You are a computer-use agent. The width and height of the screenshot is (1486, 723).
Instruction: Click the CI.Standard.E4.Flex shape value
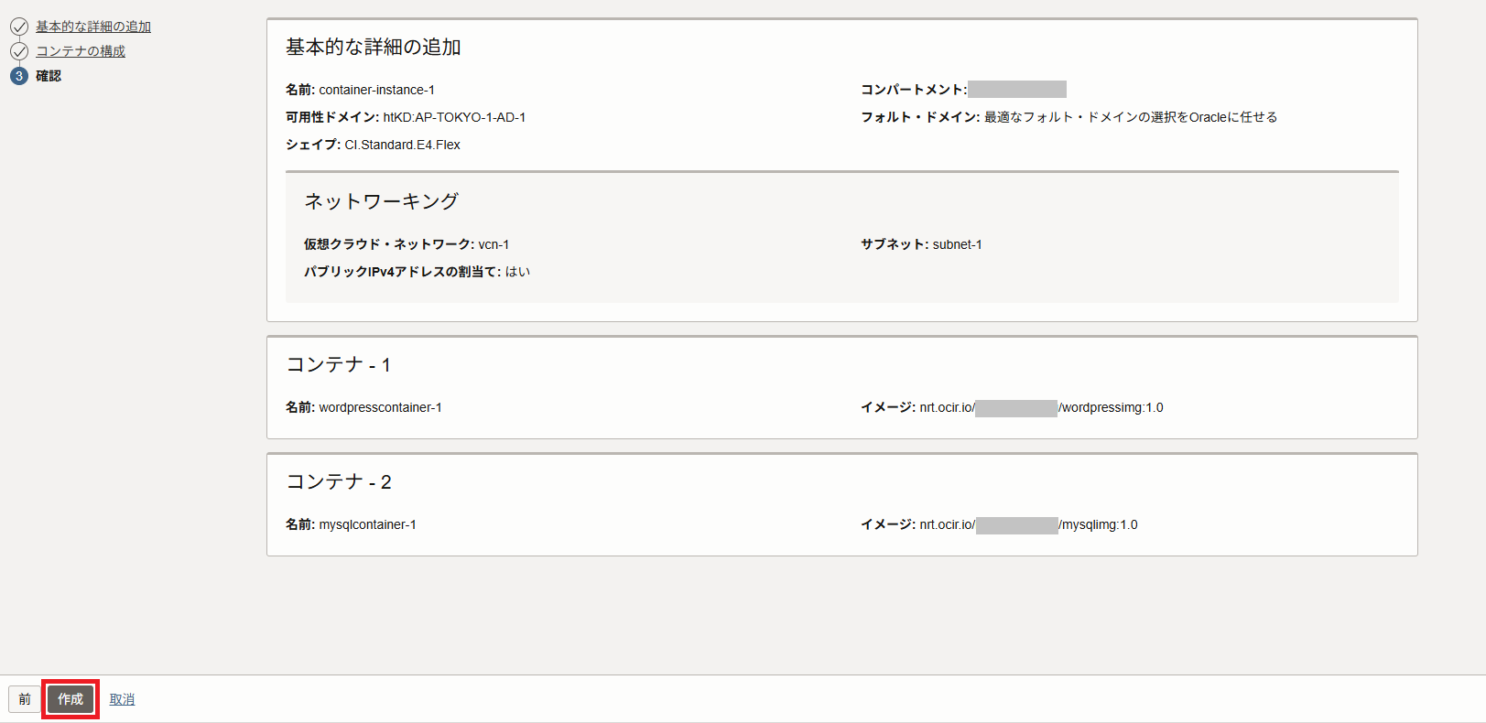(402, 145)
